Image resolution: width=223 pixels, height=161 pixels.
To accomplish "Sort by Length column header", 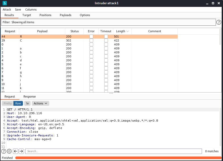I will pyautogui.click(x=122, y=31).
